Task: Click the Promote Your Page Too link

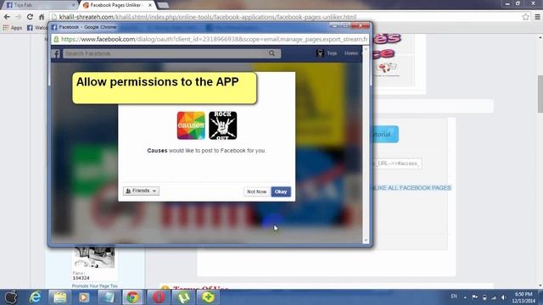Action: [x=94, y=286]
